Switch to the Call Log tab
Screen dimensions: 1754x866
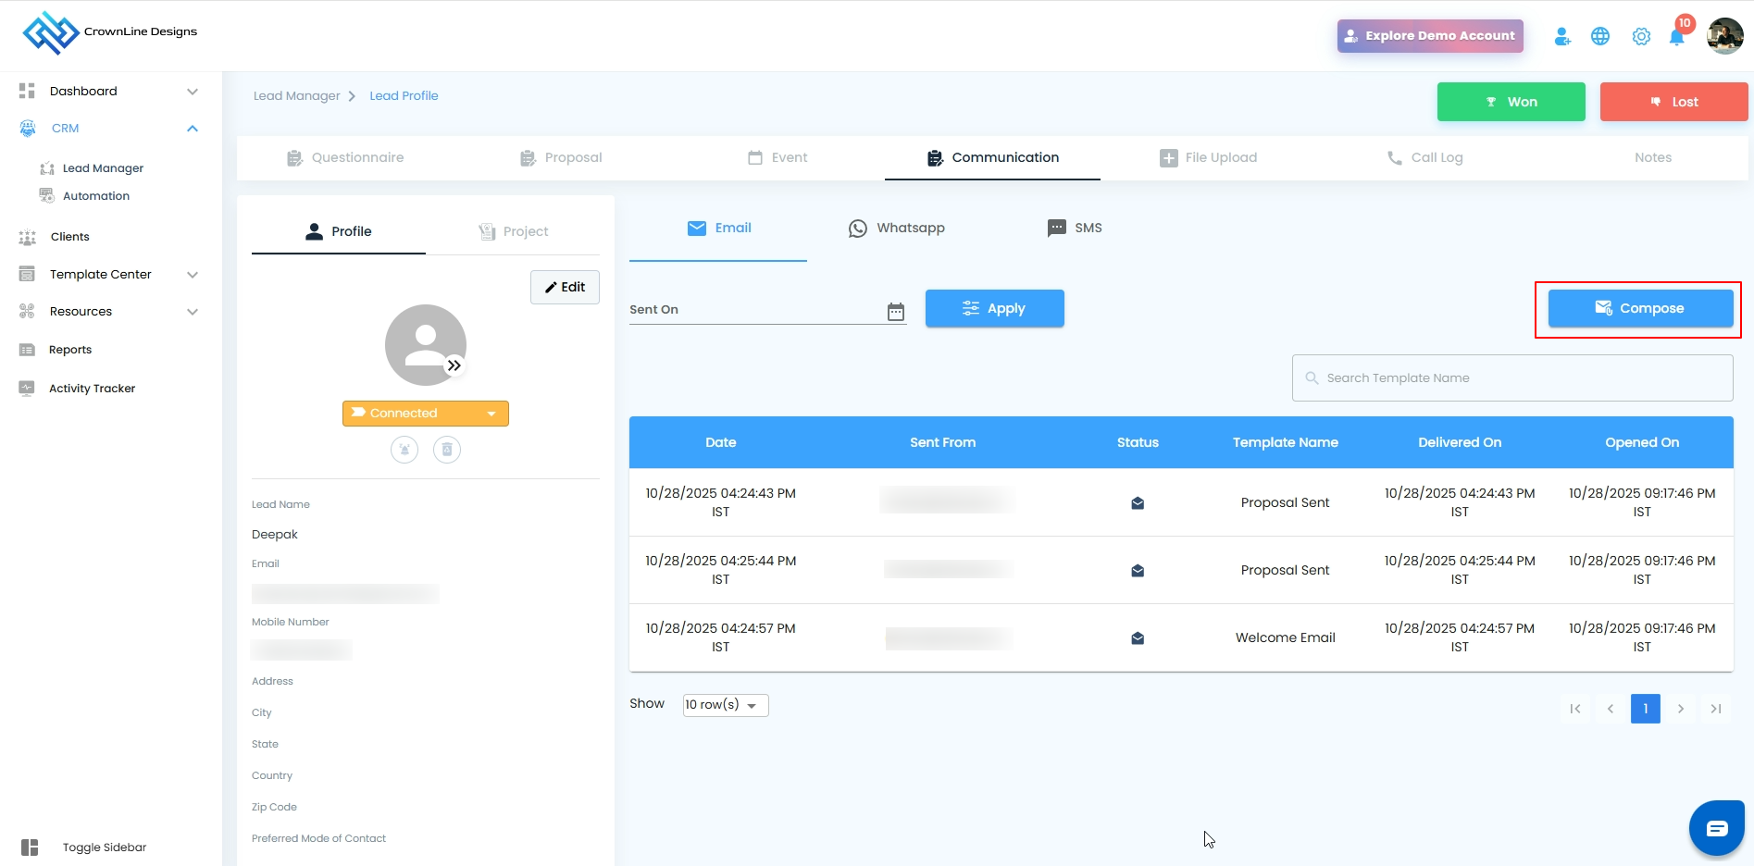(1424, 158)
